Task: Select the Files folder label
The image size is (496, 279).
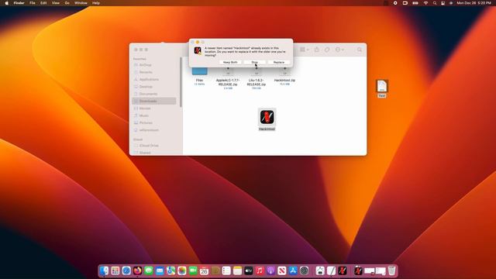Action: coord(199,81)
